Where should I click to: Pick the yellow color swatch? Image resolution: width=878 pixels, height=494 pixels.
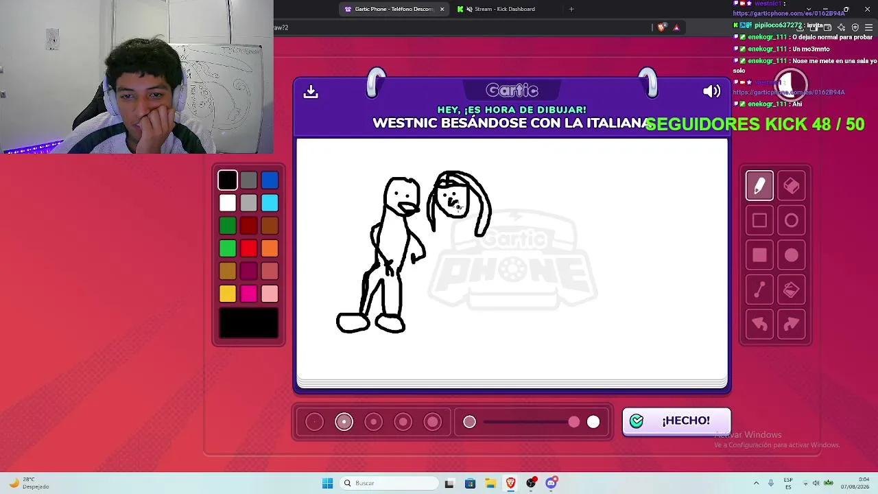tap(228, 294)
